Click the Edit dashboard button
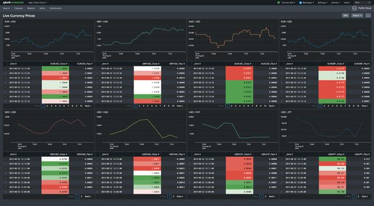 coord(345,15)
